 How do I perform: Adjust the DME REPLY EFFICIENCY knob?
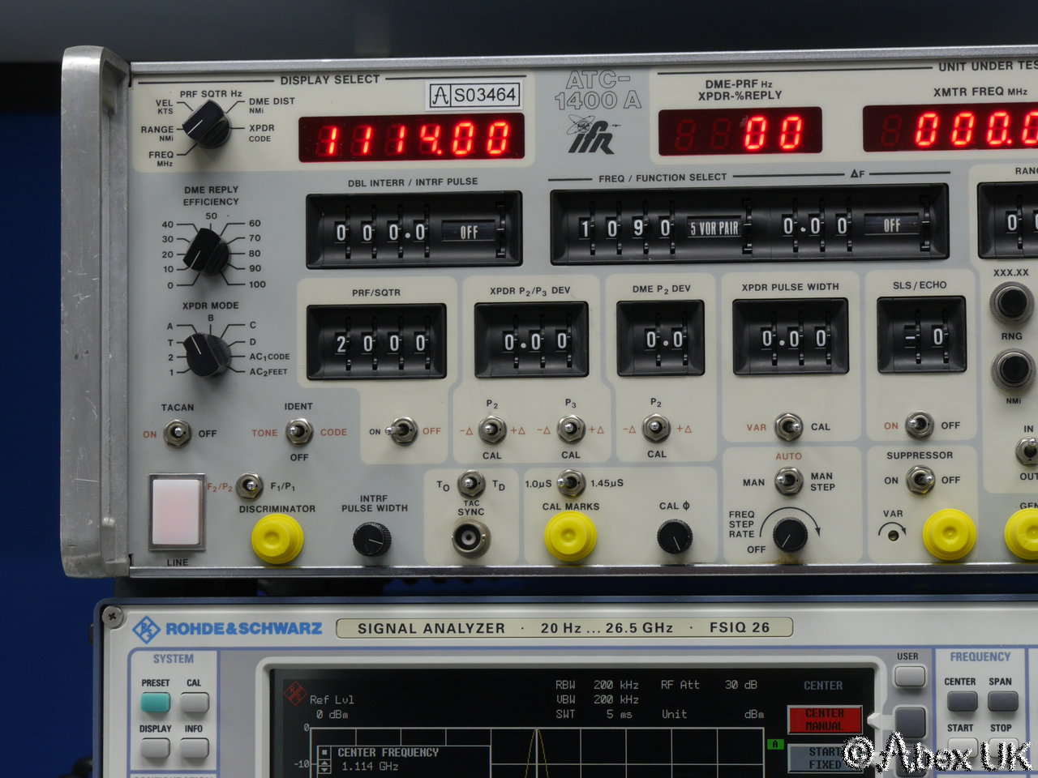click(207, 251)
